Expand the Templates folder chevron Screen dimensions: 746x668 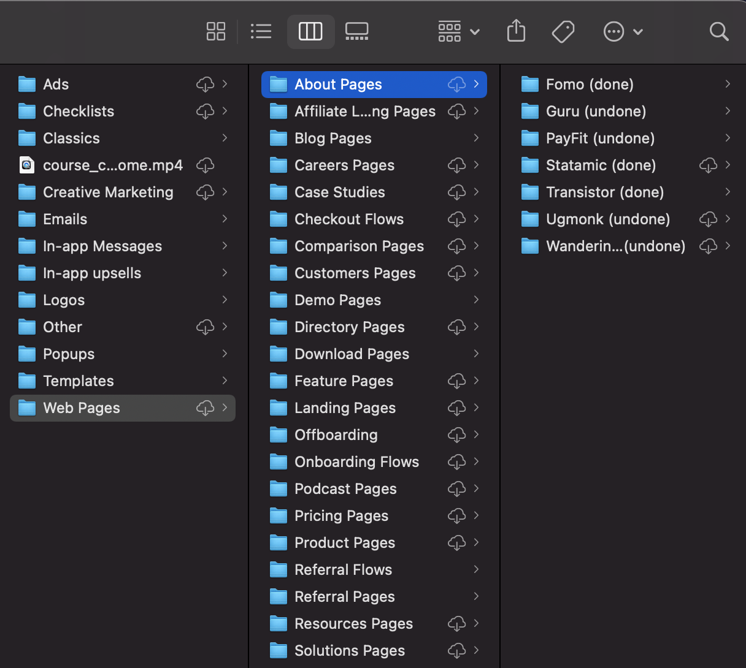tap(225, 381)
